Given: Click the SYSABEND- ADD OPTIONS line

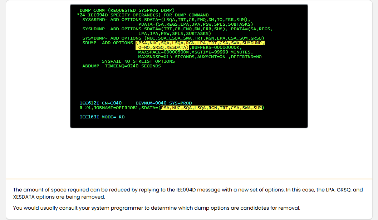Looking at the screenshot, I should click(166, 20).
